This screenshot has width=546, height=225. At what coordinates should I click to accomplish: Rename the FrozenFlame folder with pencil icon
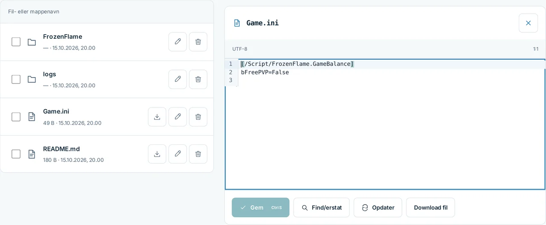[177, 42]
